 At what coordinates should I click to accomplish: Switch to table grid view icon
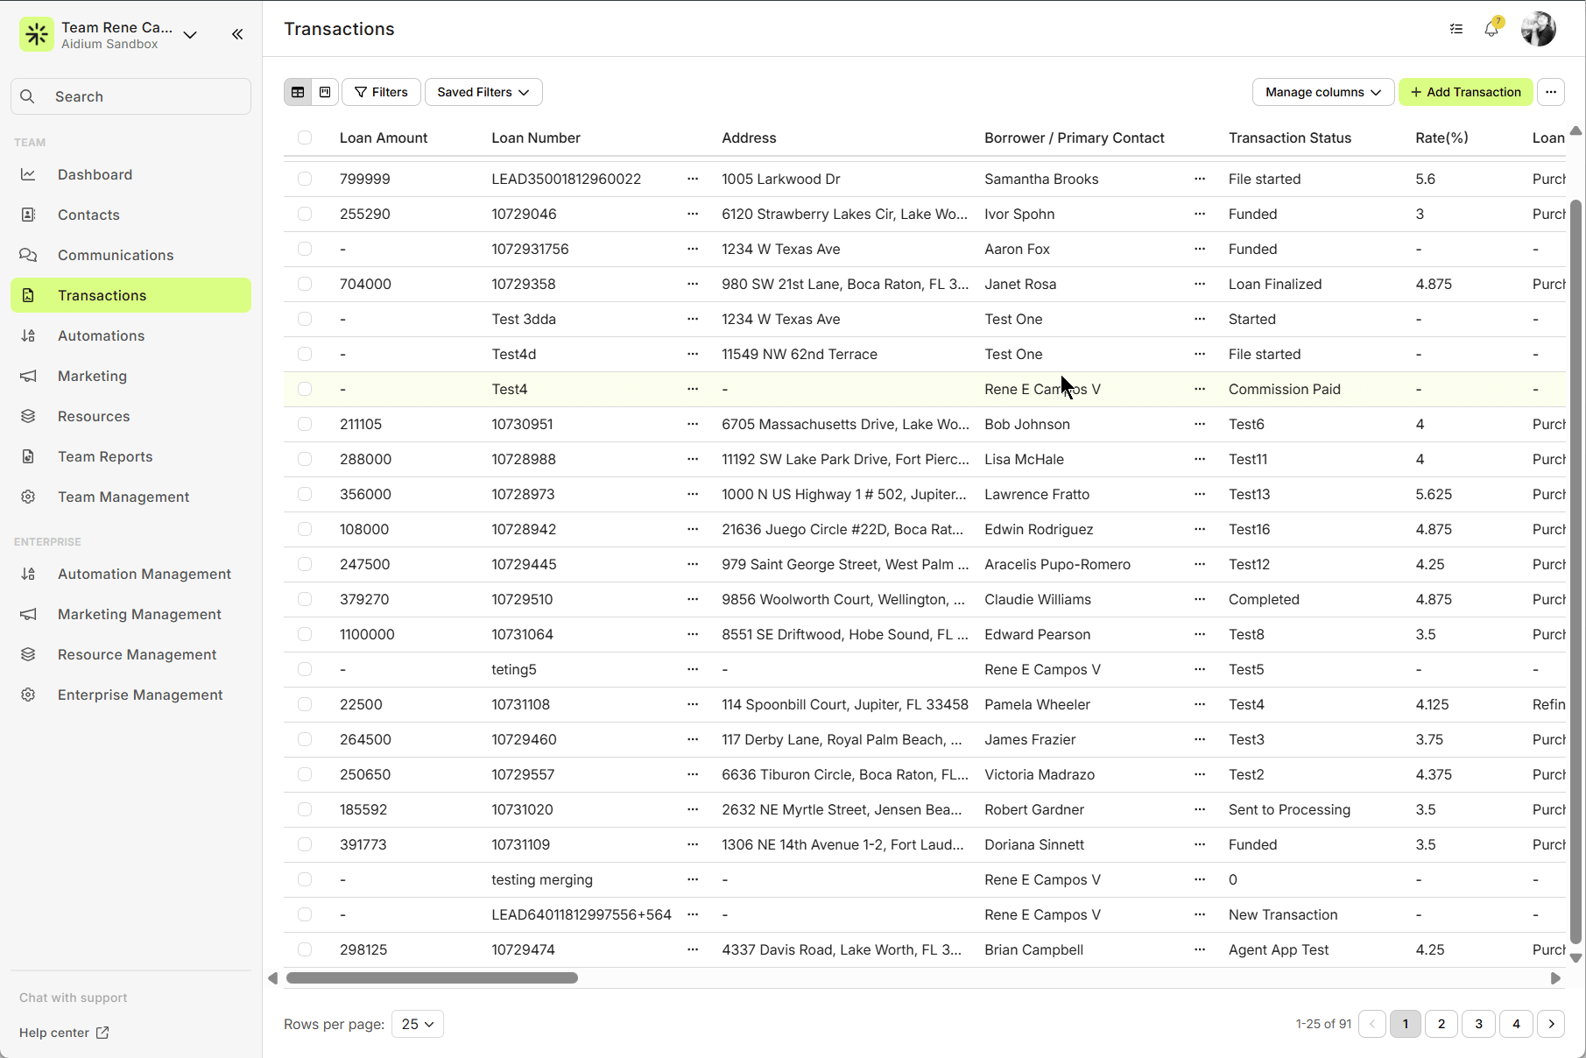(x=298, y=92)
